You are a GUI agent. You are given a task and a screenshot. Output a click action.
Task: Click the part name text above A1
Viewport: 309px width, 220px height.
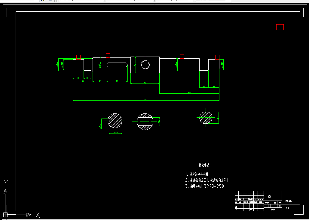(289, 201)
